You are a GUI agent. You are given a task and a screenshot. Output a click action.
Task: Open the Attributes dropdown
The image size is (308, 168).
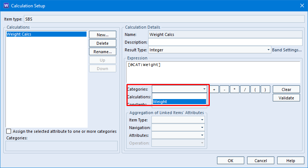[x=178, y=135]
